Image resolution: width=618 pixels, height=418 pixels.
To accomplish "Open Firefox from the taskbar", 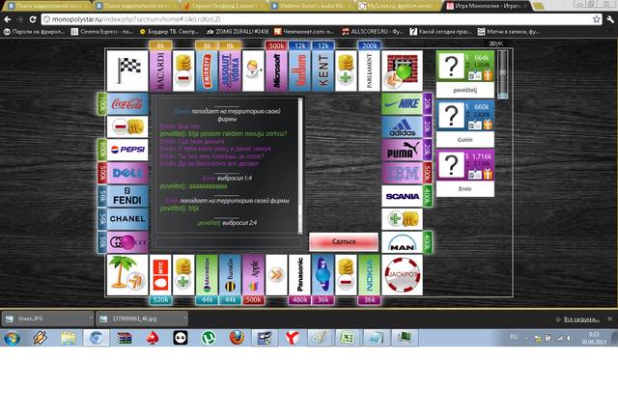I will (x=236, y=338).
